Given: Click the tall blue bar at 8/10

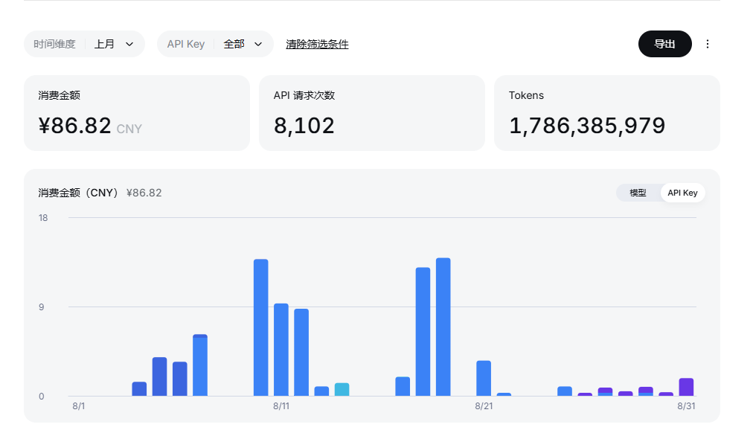Looking at the screenshot, I should click(260, 327).
